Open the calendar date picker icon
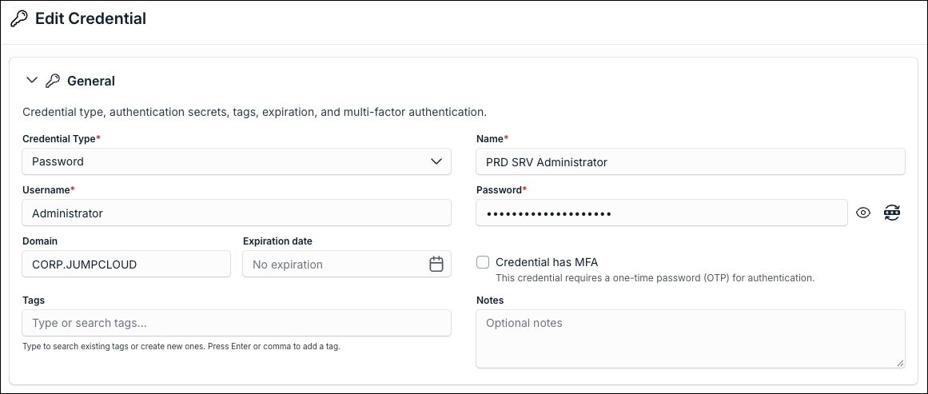This screenshot has height=394, width=928. tap(436, 264)
